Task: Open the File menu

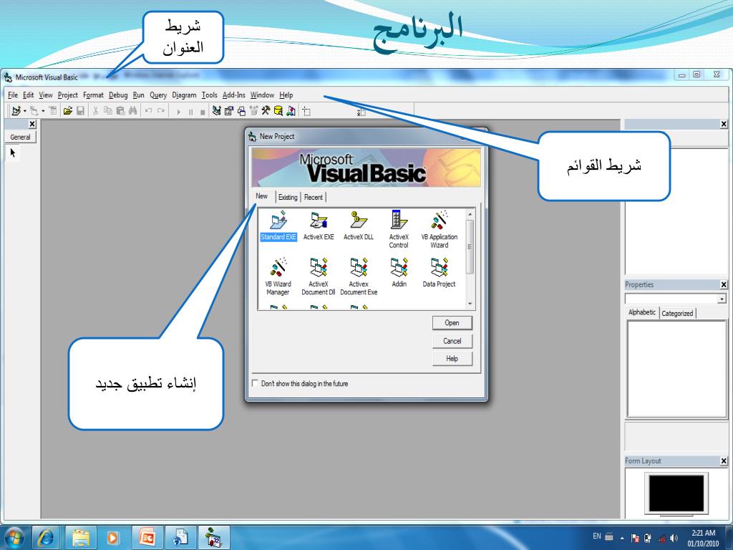Action: point(13,95)
